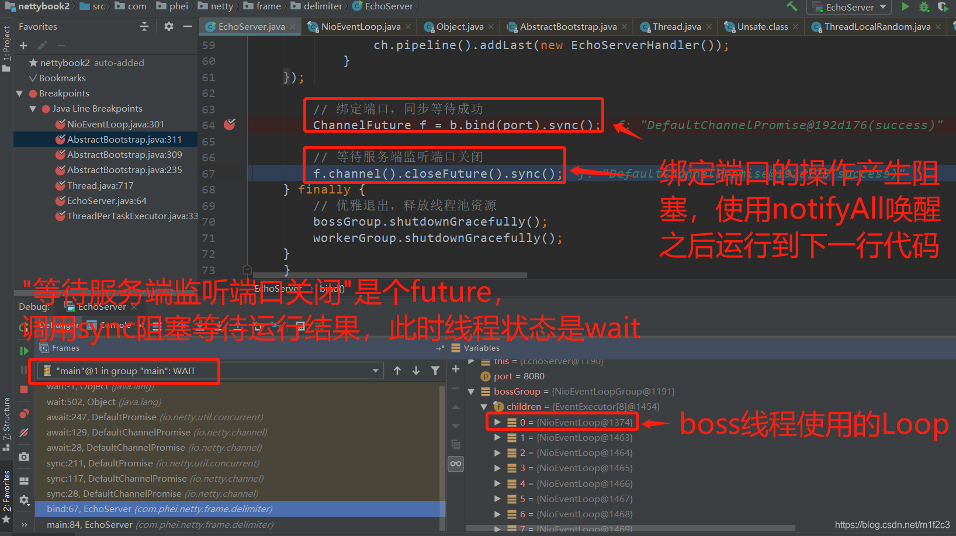Open the thread selector dropdown in Frames
The image size is (956, 536).
tap(376, 371)
